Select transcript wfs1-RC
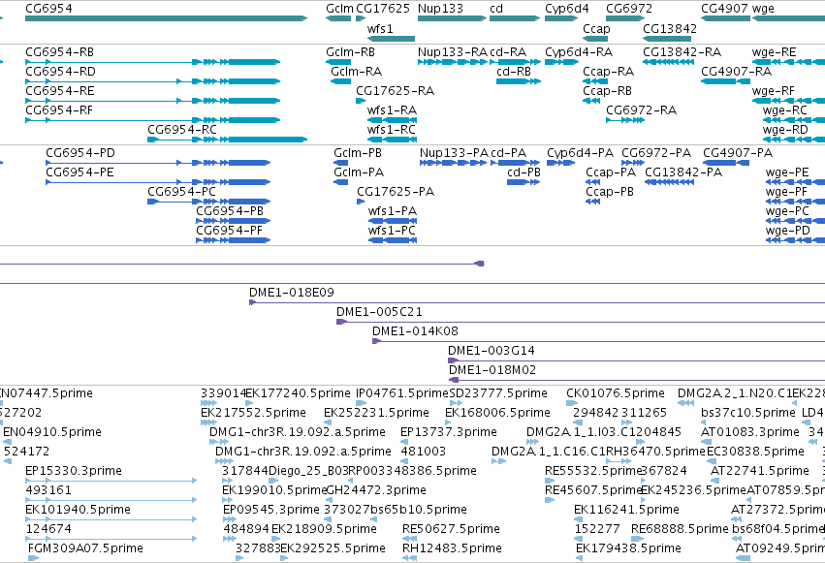The image size is (825, 563). tap(392, 140)
